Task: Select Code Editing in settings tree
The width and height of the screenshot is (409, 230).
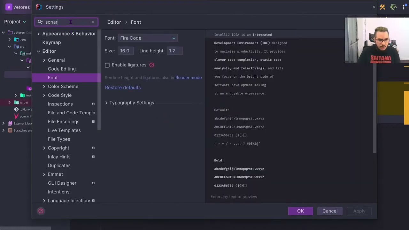Action: (x=62, y=69)
